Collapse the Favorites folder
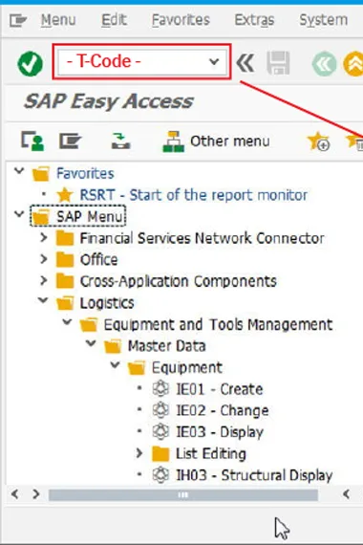The height and width of the screenshot is (545, 363). tap(19, 171)
